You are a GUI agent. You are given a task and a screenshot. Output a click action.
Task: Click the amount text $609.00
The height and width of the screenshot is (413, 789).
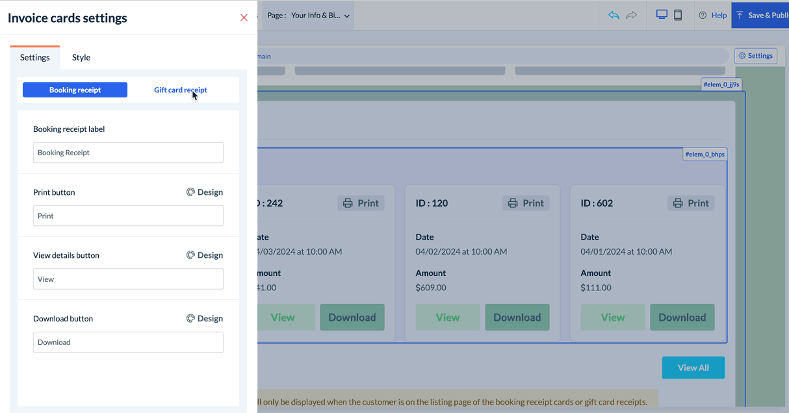pos(431,288)
